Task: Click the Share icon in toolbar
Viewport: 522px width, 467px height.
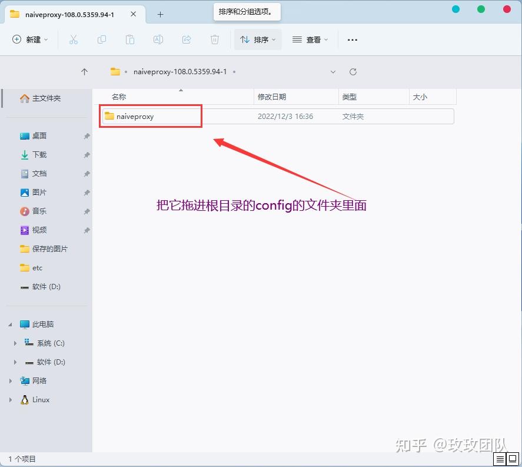Action: click(x=187, y=39)
